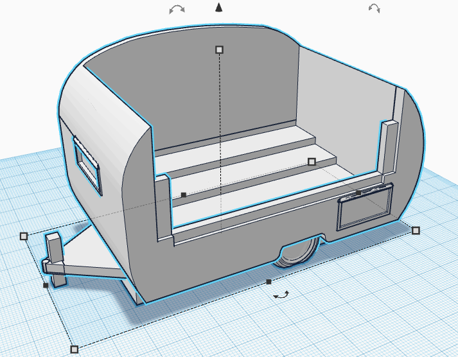Click the curved rotation arrow left of the cone
The width and height of the screenshot is (458, 357).
(x=177, y=10)
